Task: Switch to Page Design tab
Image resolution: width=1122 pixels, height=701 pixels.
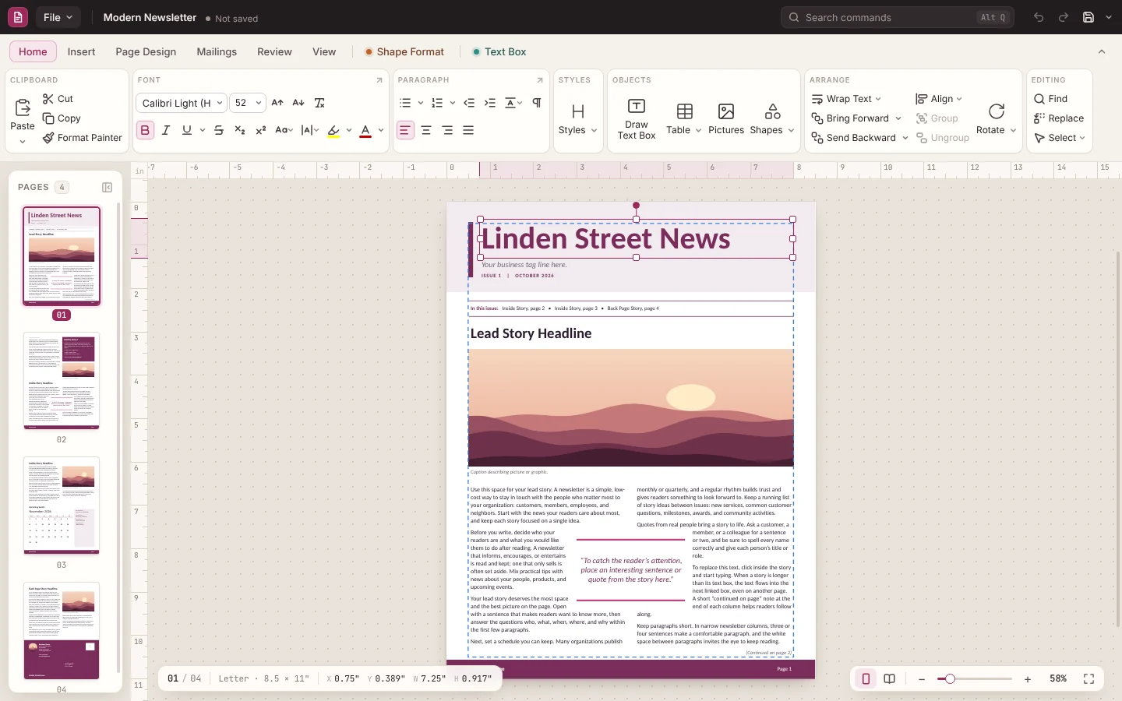Action: [x=146, y=51]
